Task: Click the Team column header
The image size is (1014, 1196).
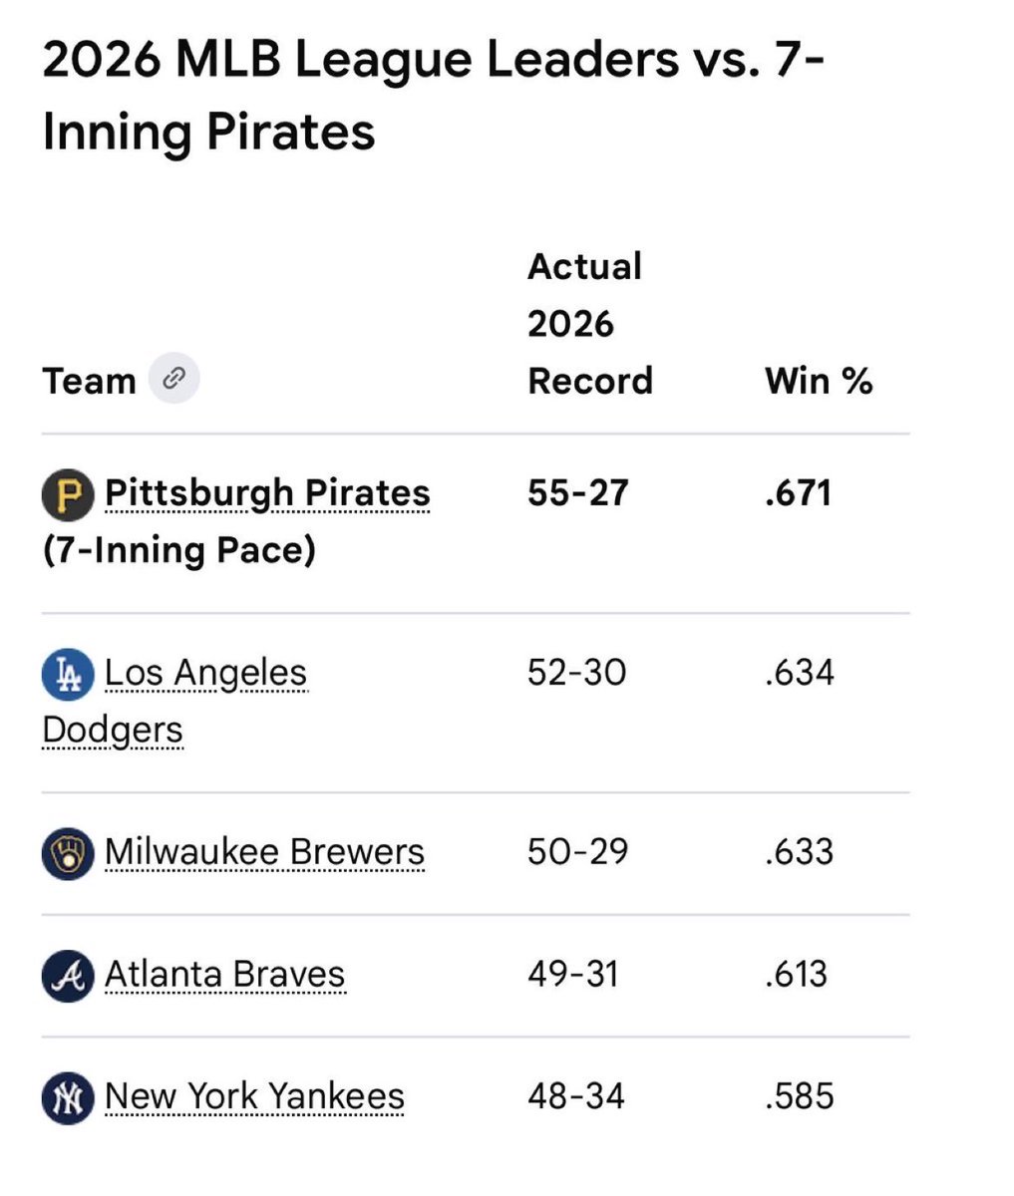Action: [89, 381]
